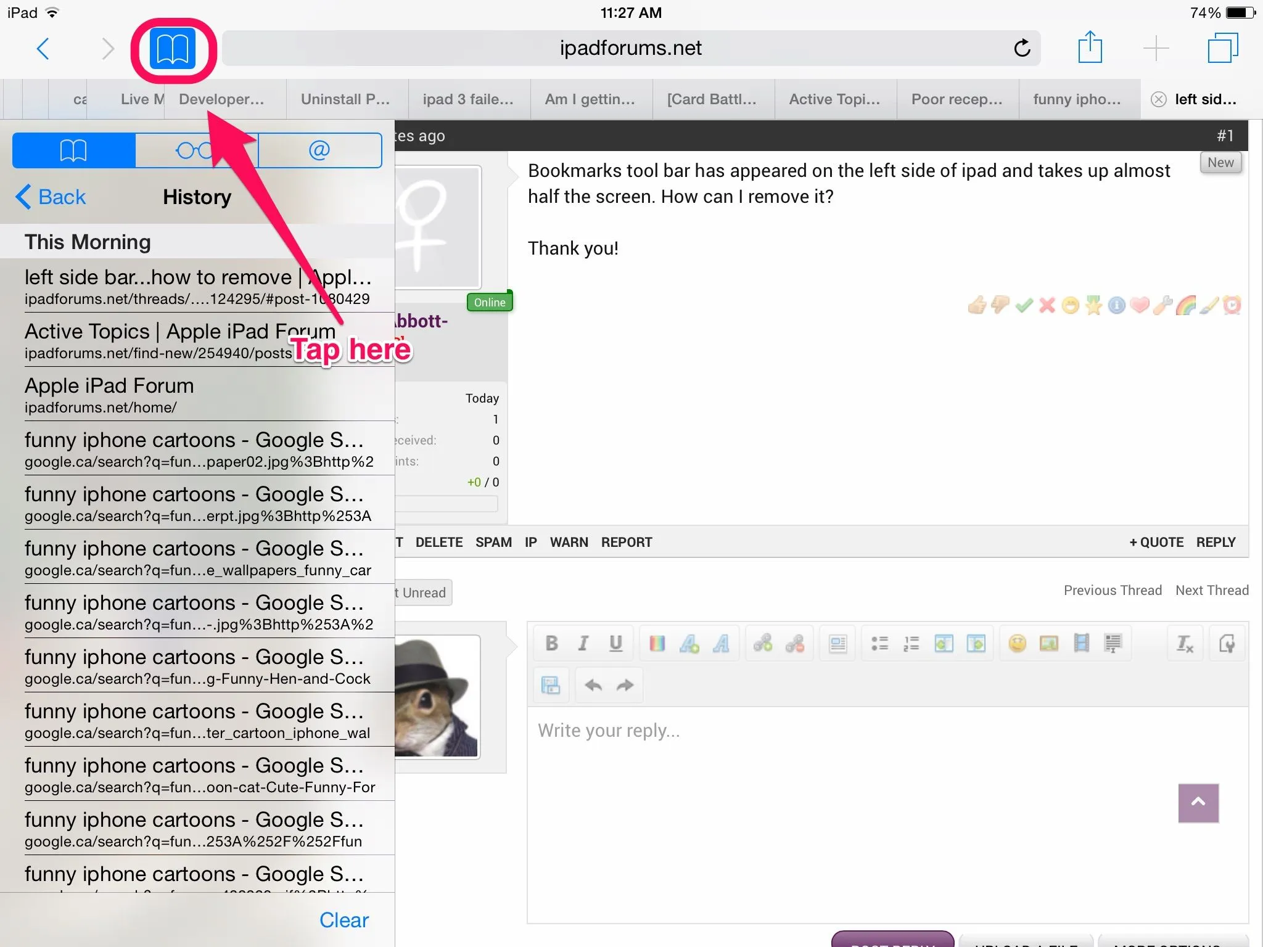Viewport: 1263px width, 947px height.
Task: Open the tabs overview icon
Action: [x=1222, y=47]
